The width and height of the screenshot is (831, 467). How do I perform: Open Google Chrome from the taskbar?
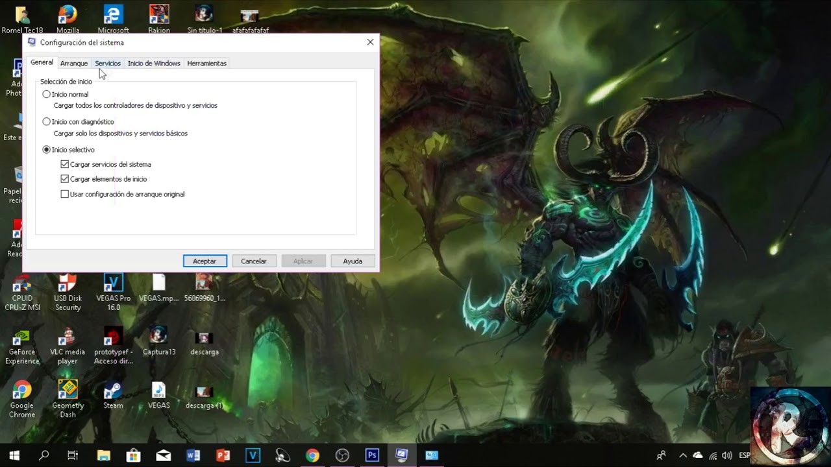[x=312, y=455]
